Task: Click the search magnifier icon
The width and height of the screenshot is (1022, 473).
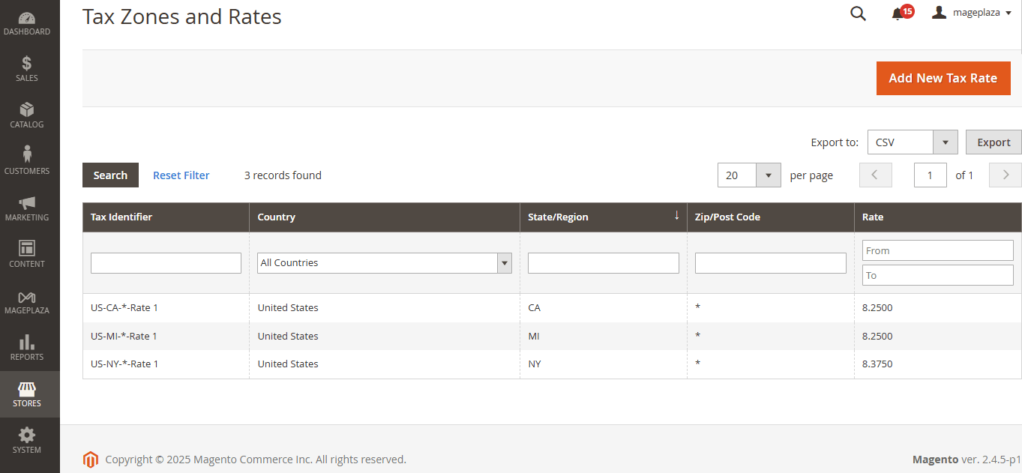Action: [x=858, y=13]
